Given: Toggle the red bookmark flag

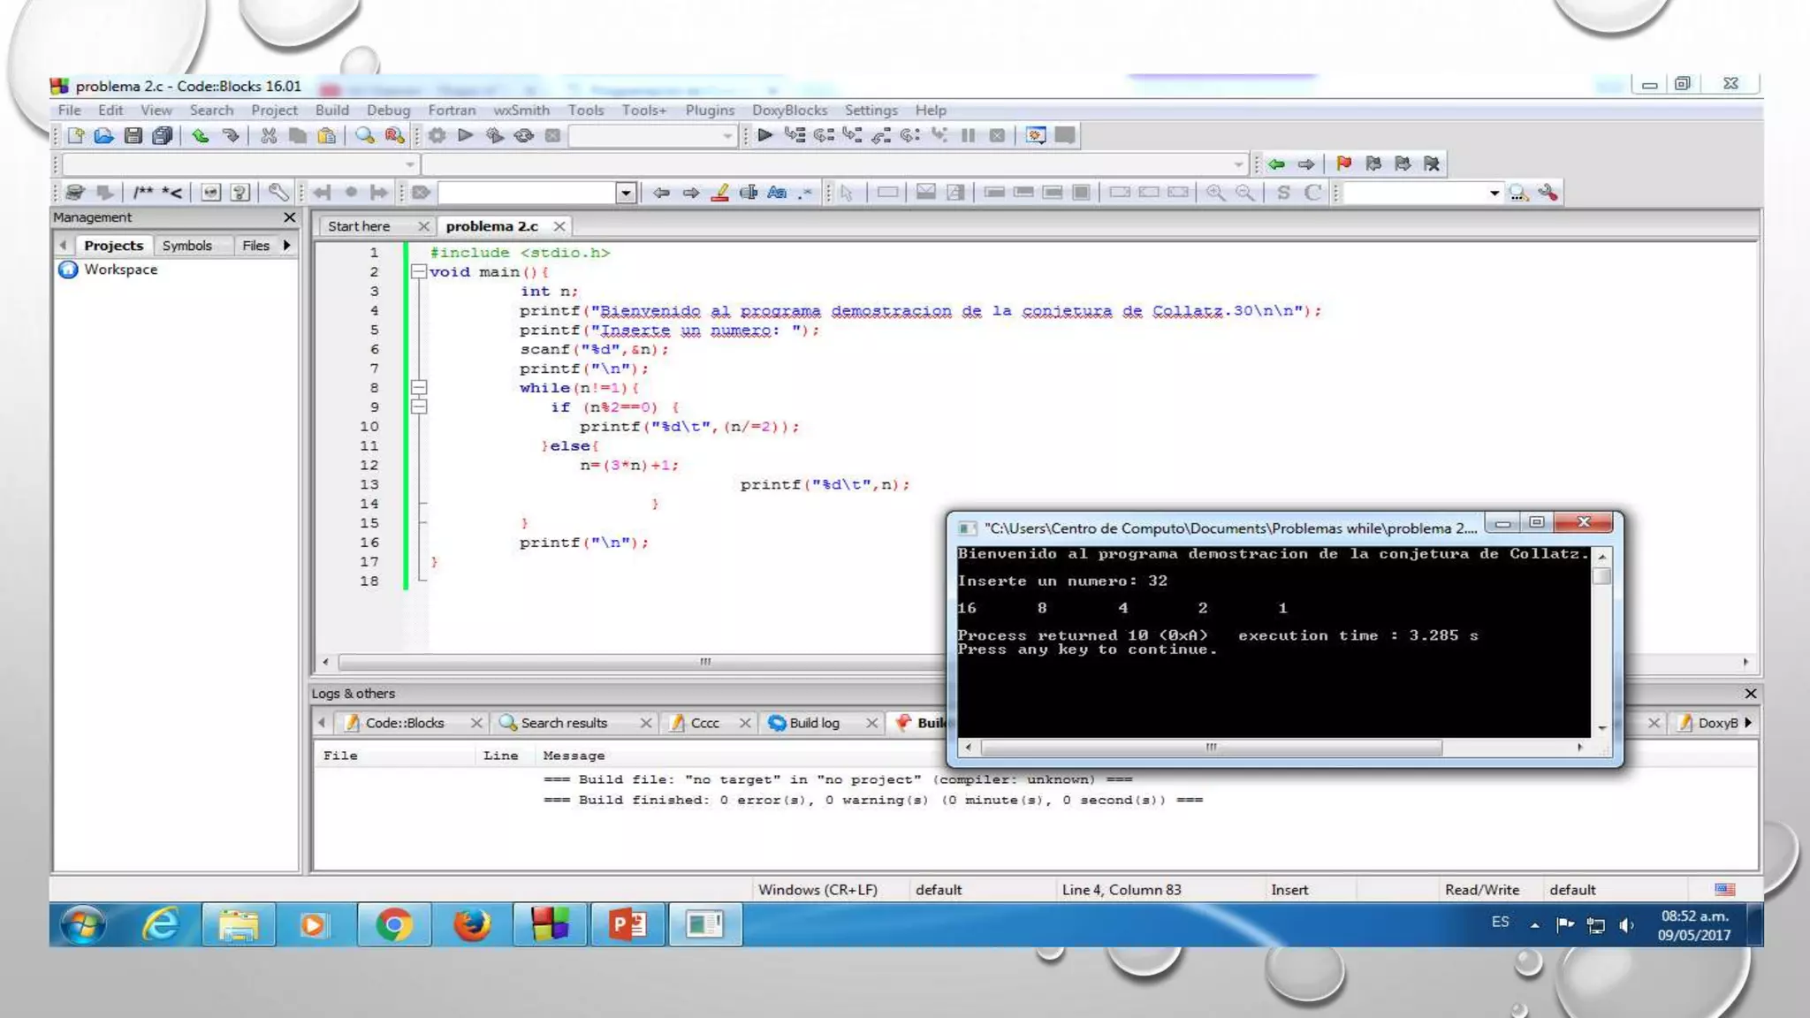Looking at the screenshot, I should point(1343,163).
